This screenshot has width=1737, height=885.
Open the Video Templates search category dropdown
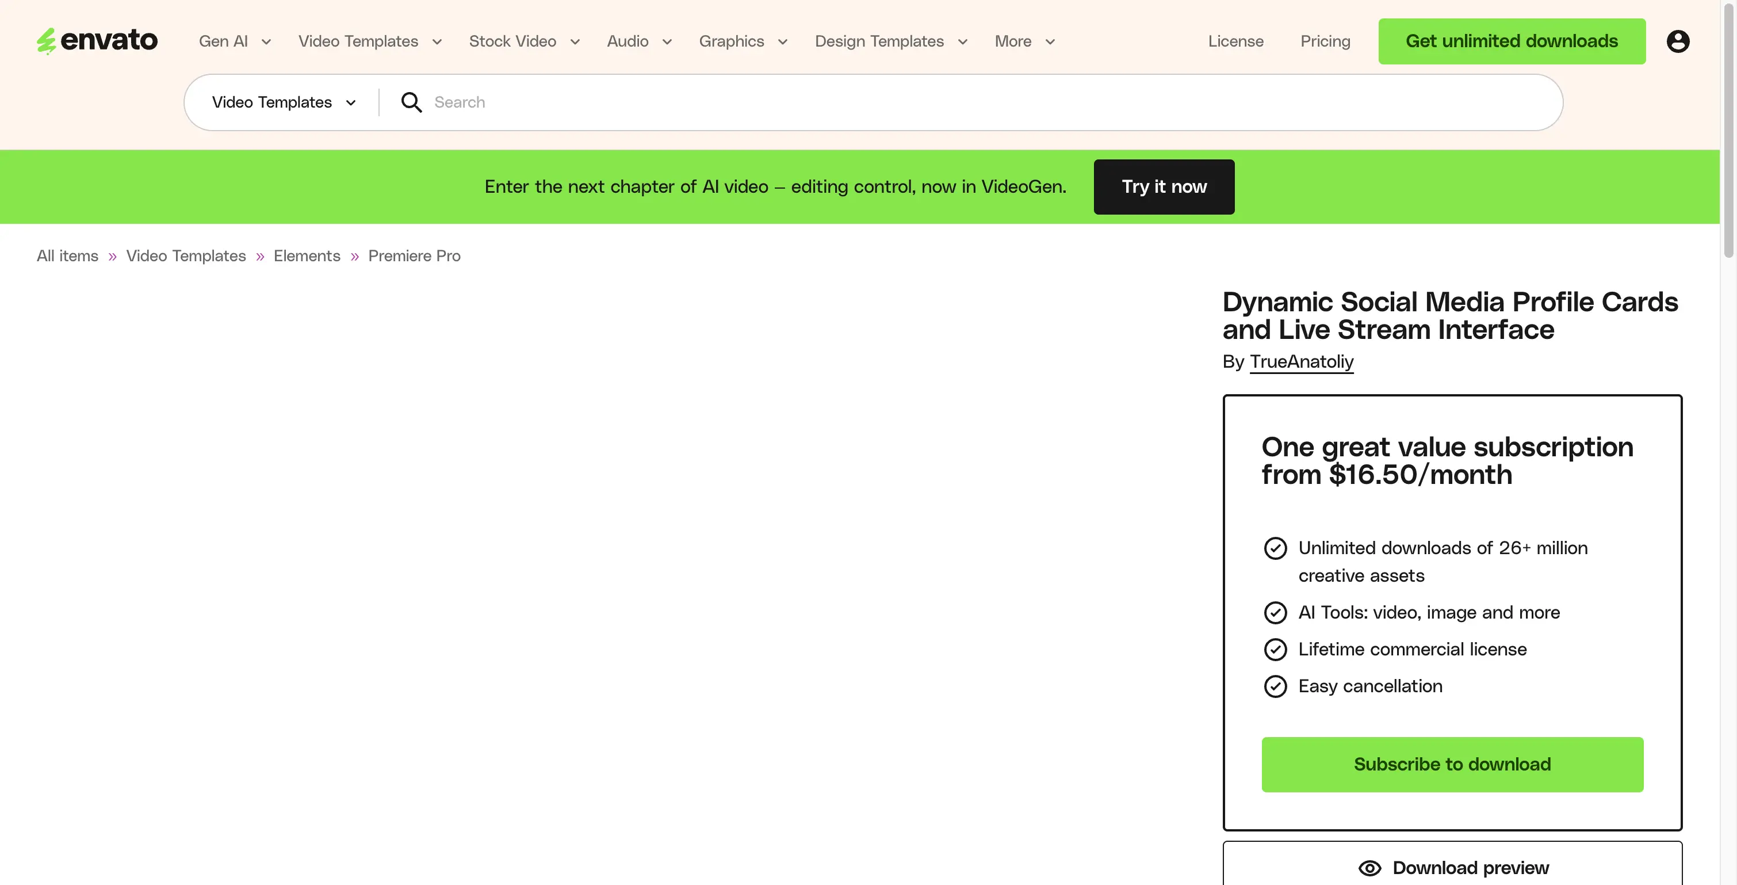click(x=284, y=102)
